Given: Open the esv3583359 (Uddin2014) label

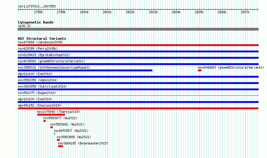Looking at the screenshot, I should 38,80.
